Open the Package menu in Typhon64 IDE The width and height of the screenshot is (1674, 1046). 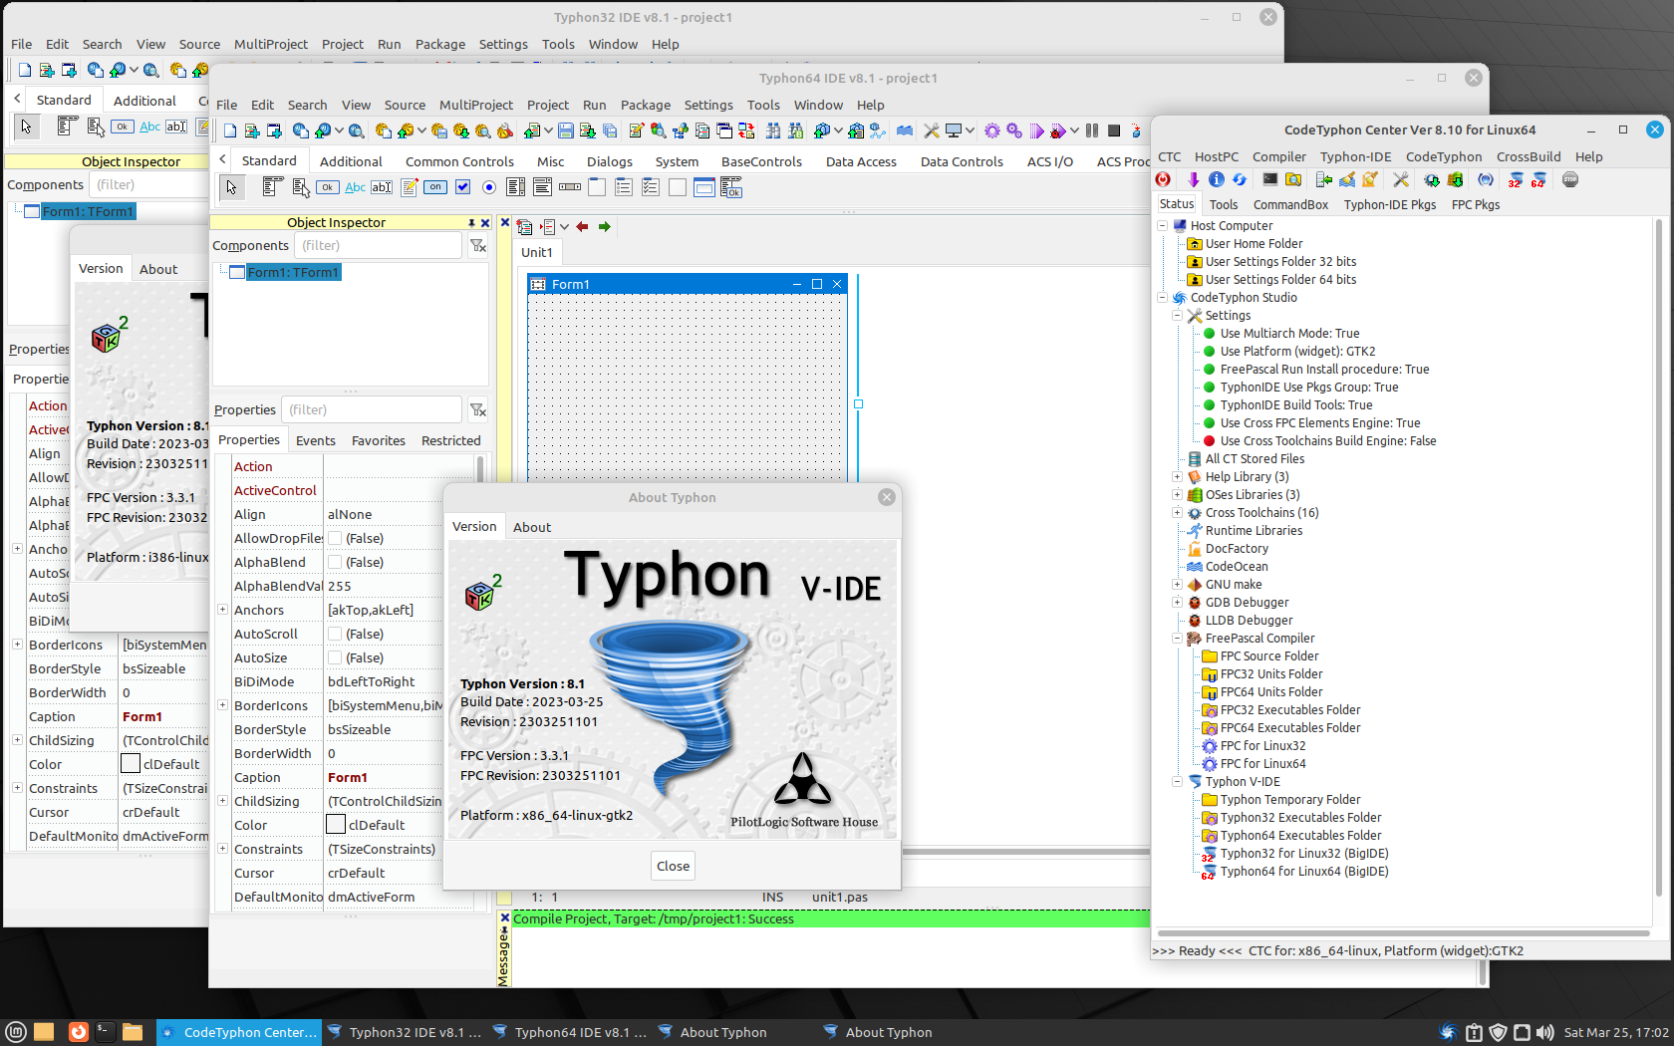[x=646, y=105]
